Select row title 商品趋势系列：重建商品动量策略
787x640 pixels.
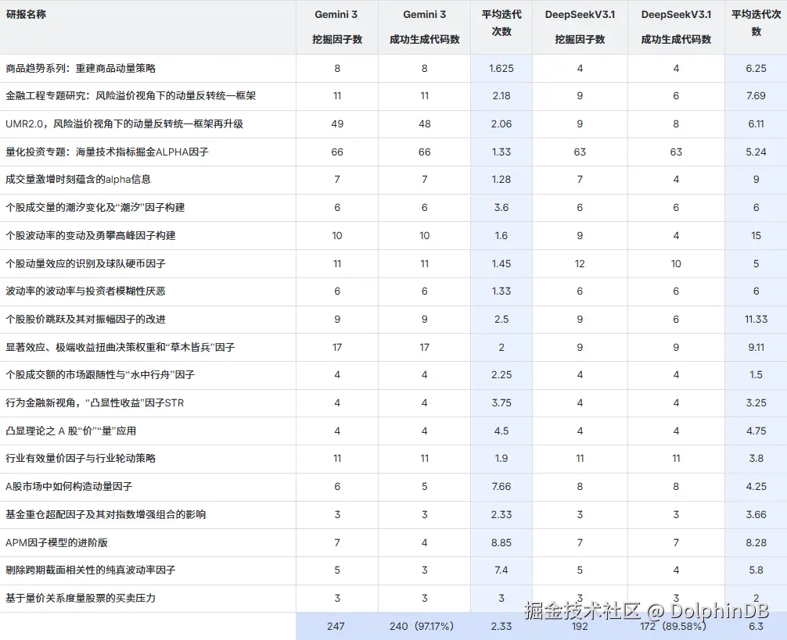(x=81, y=68)
